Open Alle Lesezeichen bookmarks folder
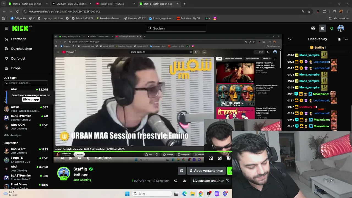This screenshot has height=198, width=352. 339,18
